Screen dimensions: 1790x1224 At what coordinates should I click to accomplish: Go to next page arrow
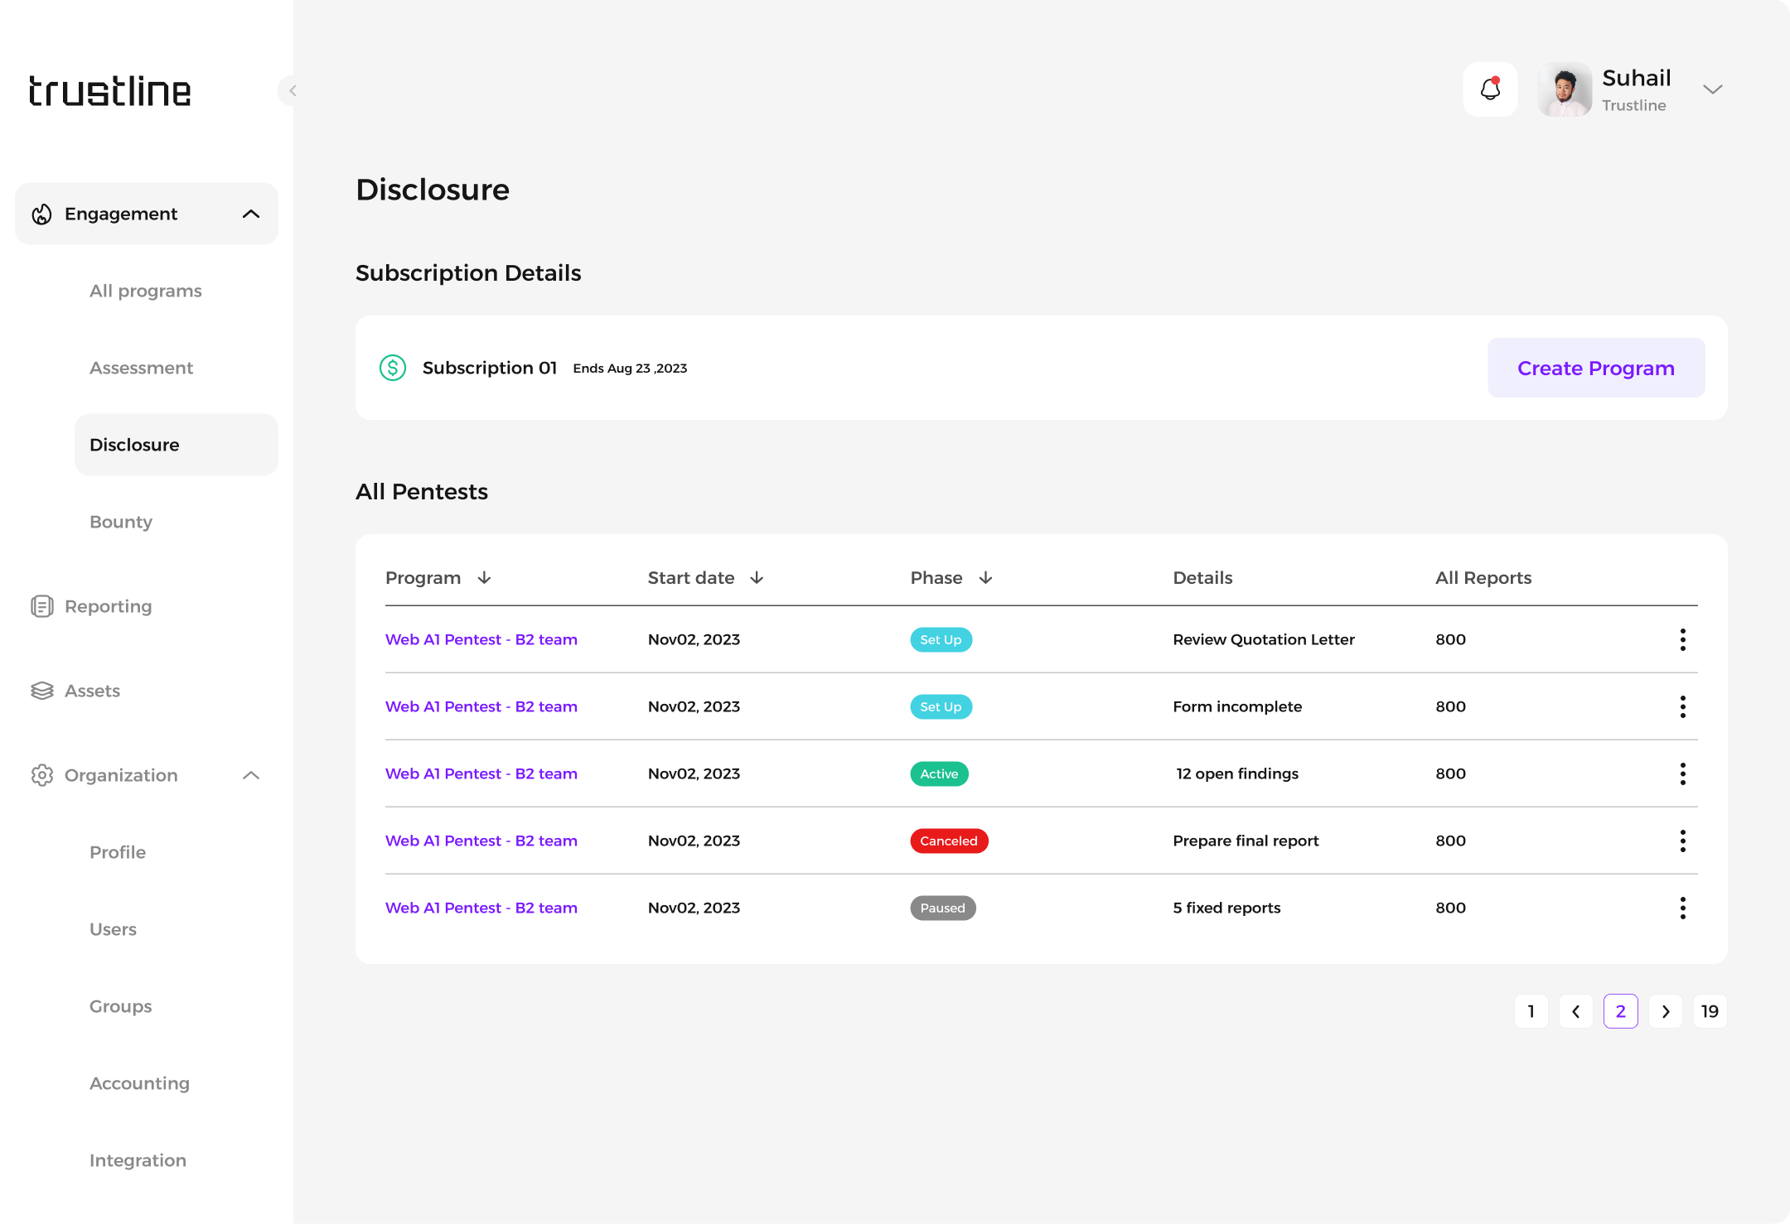(x=1666, y=1011)
